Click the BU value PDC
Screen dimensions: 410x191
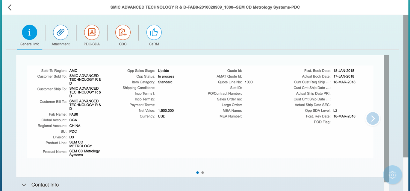coord(73,132)
